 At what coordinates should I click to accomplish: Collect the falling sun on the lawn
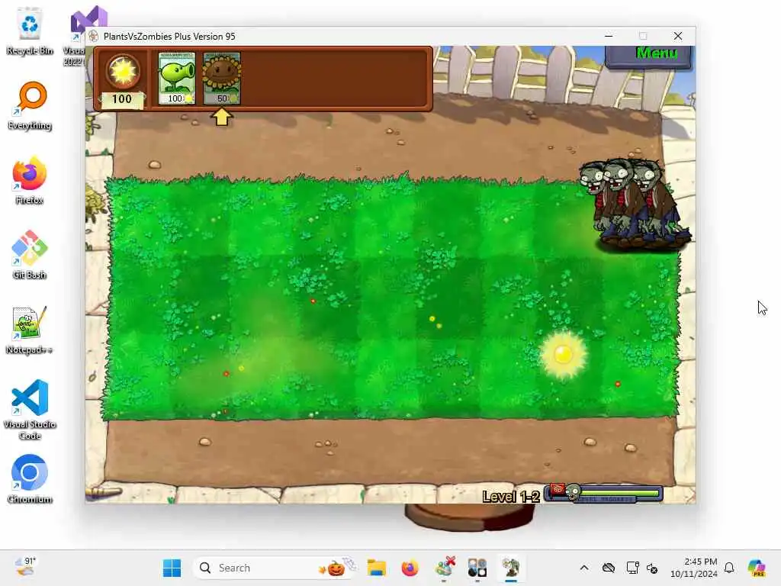click(x=564, y=355)
